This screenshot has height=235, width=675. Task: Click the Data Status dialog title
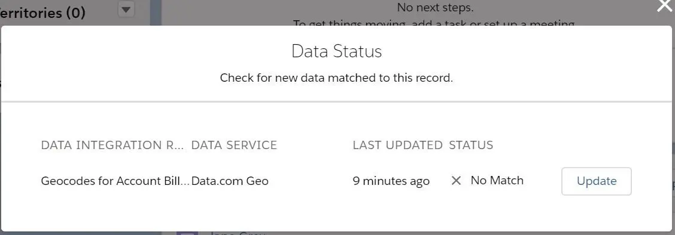(x=337, y=51)
